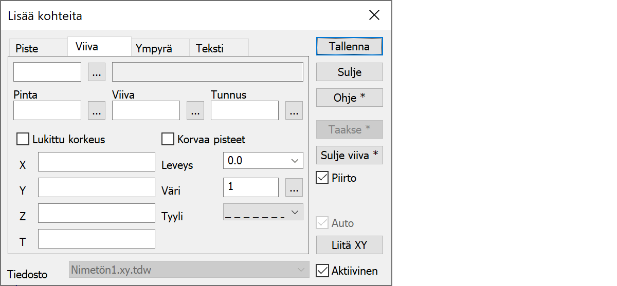Click the Sulje viiva * button
Viewport: 617px width, 286px height.
(349, 155)
